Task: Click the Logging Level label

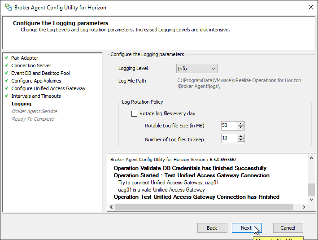Action: pos(133,68)
